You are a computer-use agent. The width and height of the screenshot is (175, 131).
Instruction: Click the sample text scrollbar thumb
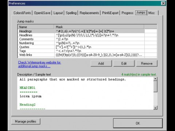[x=155, y=87]
